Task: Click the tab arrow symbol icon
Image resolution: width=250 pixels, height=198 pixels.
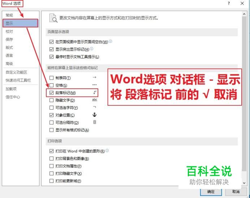Action: pos(94,77)
